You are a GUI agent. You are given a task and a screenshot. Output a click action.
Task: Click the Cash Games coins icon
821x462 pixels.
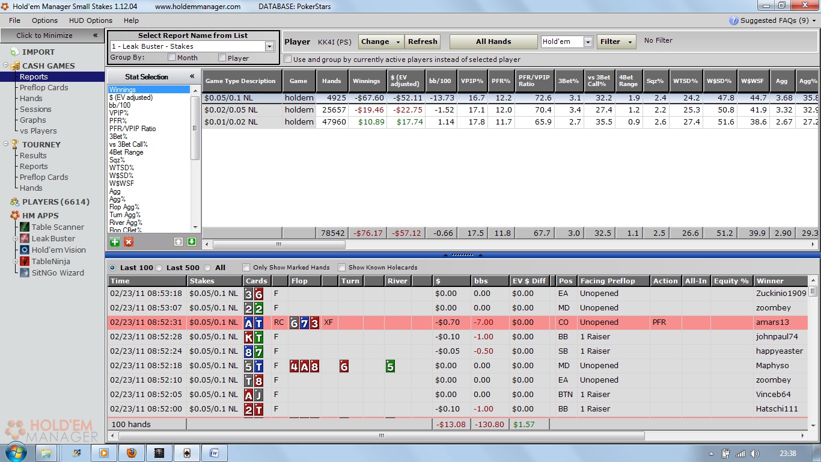coord(14,66)
